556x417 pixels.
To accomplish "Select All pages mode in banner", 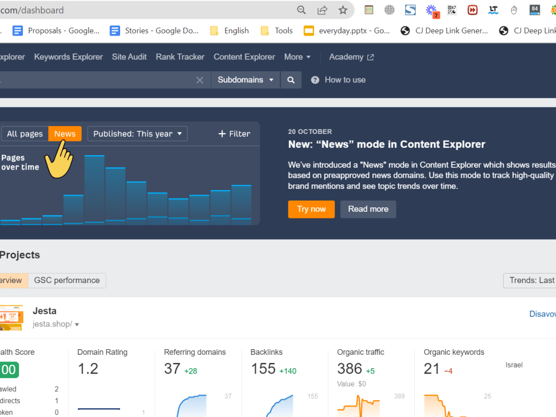I will (24, 133).
